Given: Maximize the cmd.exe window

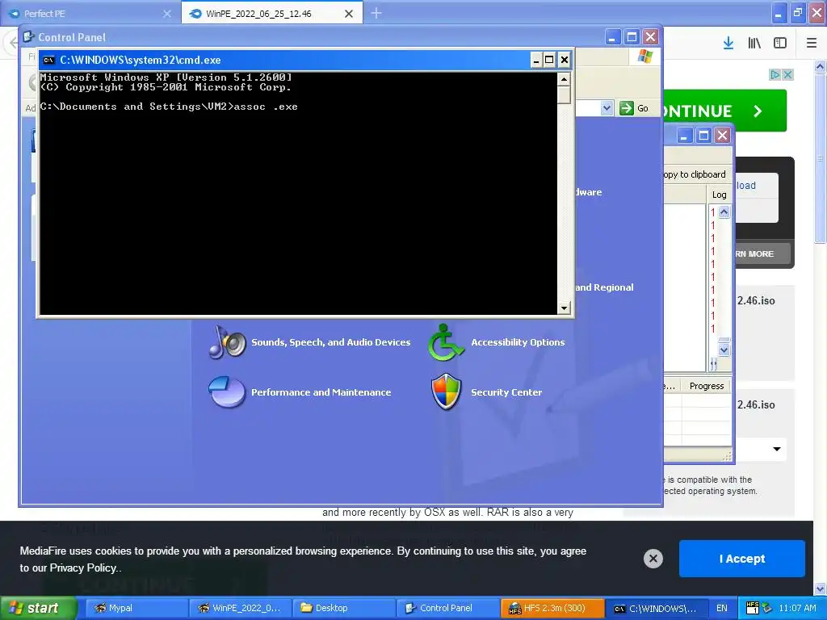Looking at the screenshot, I should coord(549,60).
